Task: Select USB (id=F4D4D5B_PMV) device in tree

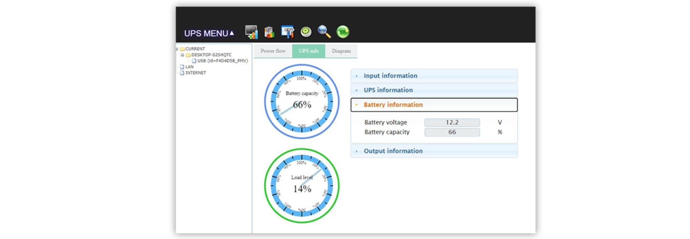Action: click(222, 61)
